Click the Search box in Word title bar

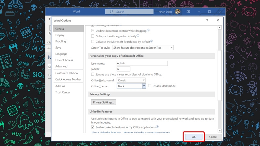(x=129, y=12)
